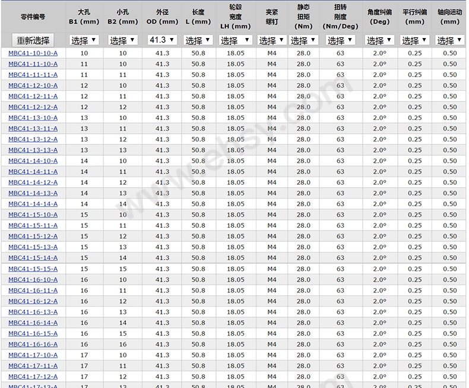This screenshot has height=388, width=469.
Task: Open the 扭转刚度 filter dropdown
Action: click(340, 40)
